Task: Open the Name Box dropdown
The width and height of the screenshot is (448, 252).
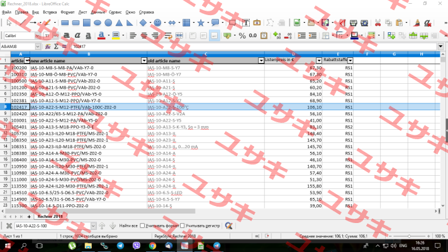Action: pos(38,47)
